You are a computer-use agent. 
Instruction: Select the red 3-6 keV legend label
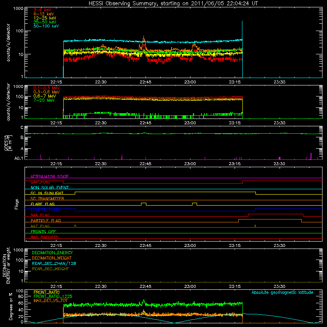coord(43,10)
